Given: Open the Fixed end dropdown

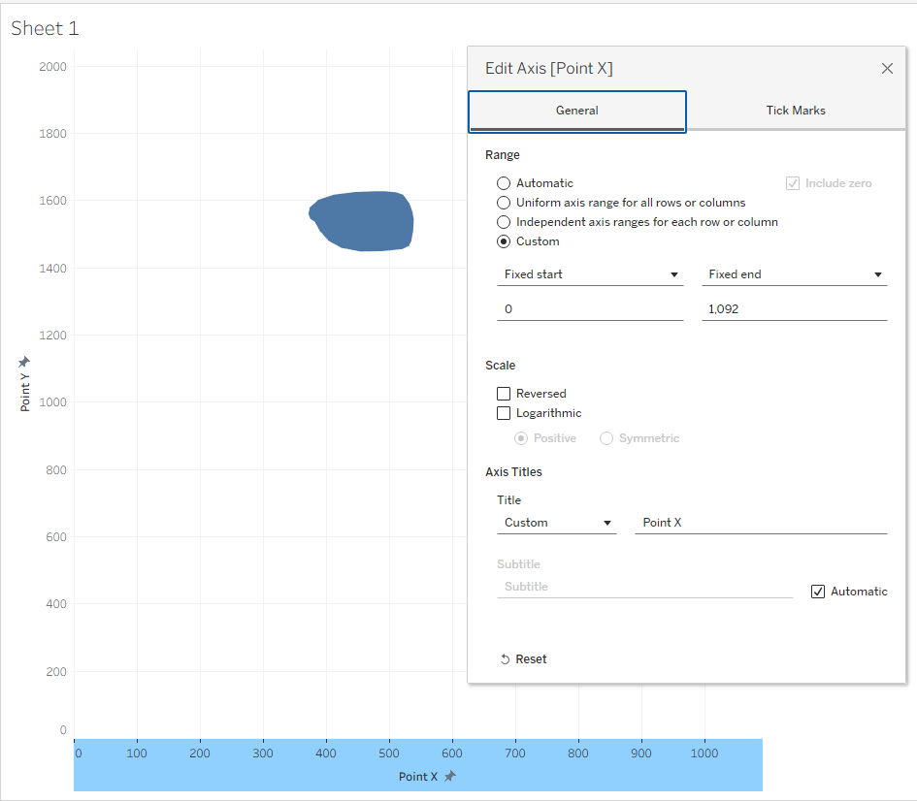Looking at the screenshot, I should coord(794,274).
